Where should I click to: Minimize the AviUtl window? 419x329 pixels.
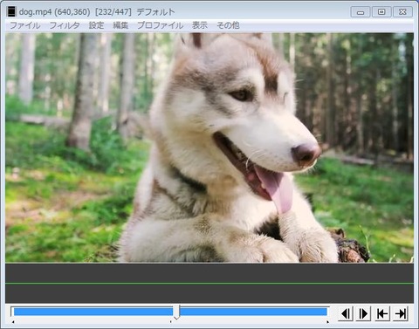[361, 12]
